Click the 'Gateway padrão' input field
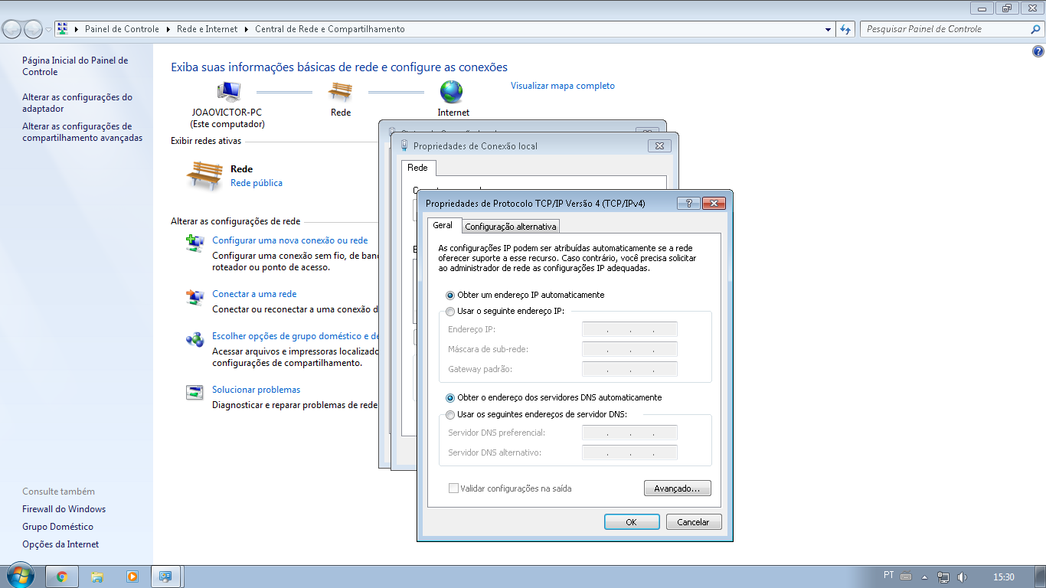 coord(629,370)
